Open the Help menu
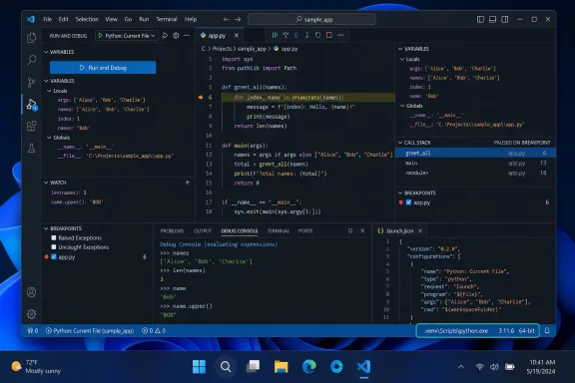Image resolution: width=575 pixels, height=383 pixels. (191, 19)
